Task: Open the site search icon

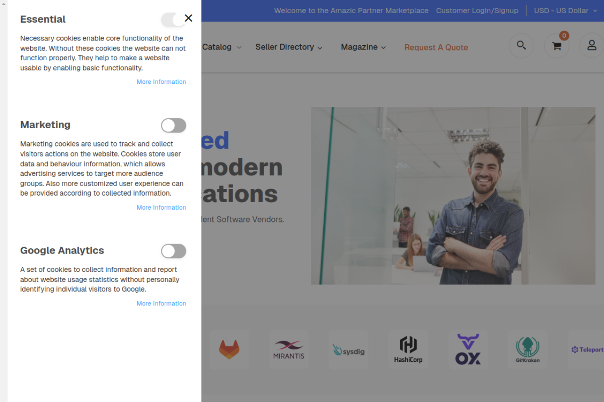Action: (x=521, y=46)
